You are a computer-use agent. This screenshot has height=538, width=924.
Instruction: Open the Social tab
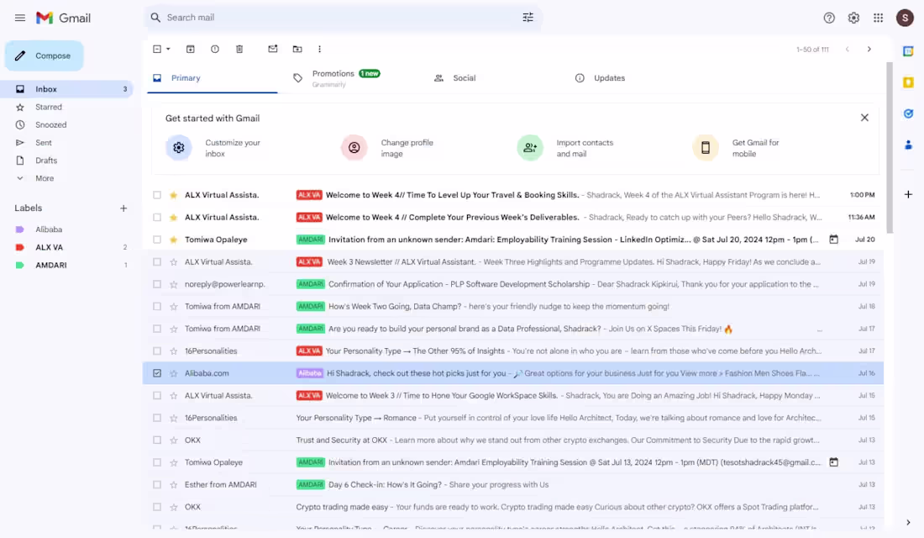pyautogui.click(x=463, y=77)
